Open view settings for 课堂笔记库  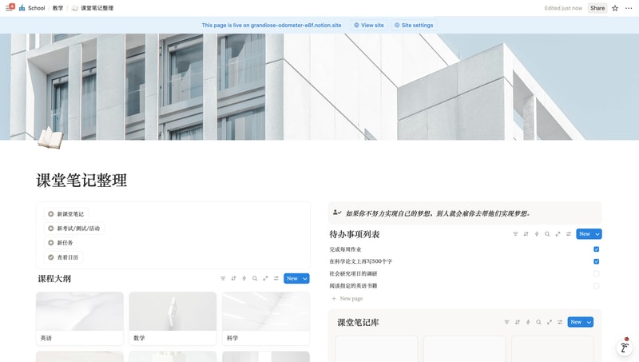[x=560, y=322]
